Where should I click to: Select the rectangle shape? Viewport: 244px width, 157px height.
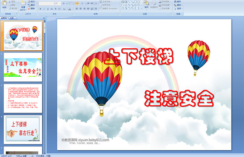(x=136, y=2)
